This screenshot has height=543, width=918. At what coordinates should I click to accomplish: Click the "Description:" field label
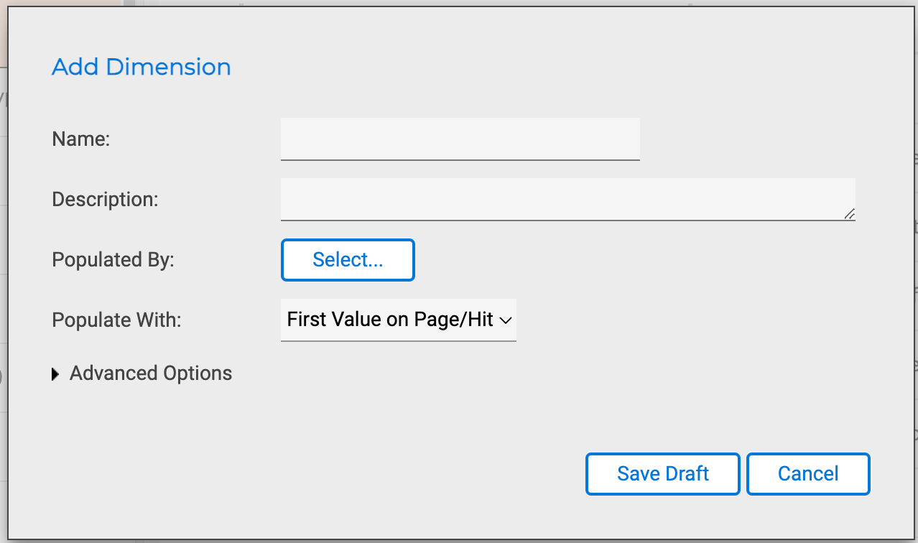click(x=105, y=199)
